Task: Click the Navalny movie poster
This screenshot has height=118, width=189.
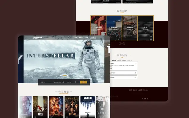Action: pyautogui.click(x=88, y=107)
